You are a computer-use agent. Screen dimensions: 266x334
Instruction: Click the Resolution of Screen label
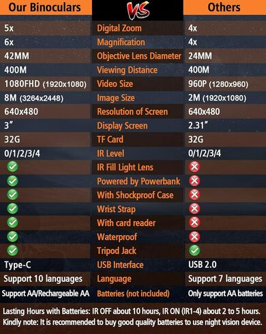click(x=132, y=112)
